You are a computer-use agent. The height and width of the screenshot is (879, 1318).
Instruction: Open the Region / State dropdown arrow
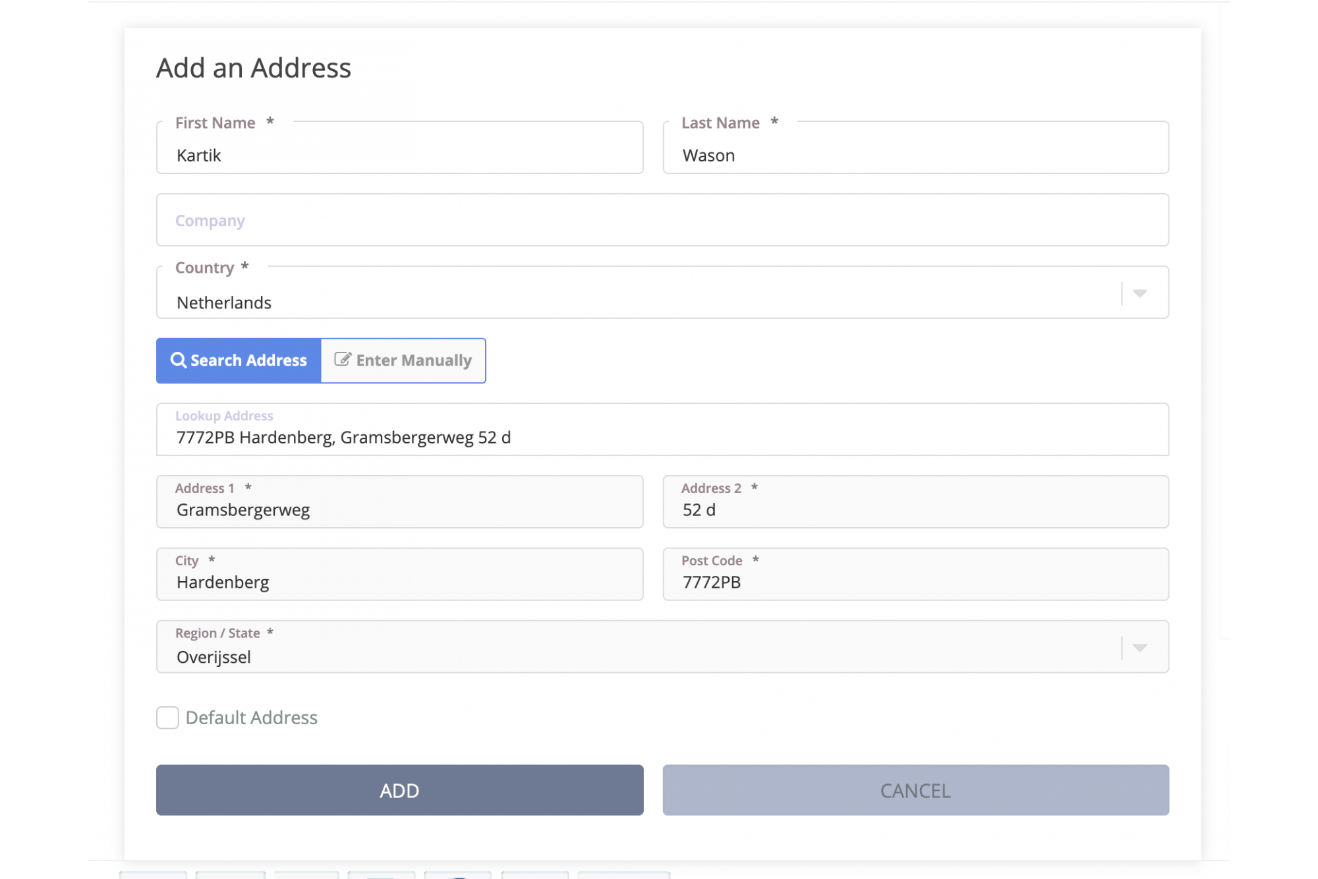(1139, 648)
